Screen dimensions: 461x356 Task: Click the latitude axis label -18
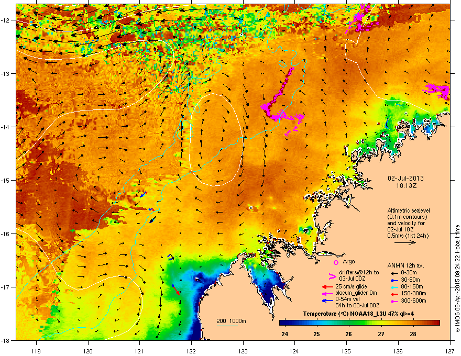click(x=6, y=340)
